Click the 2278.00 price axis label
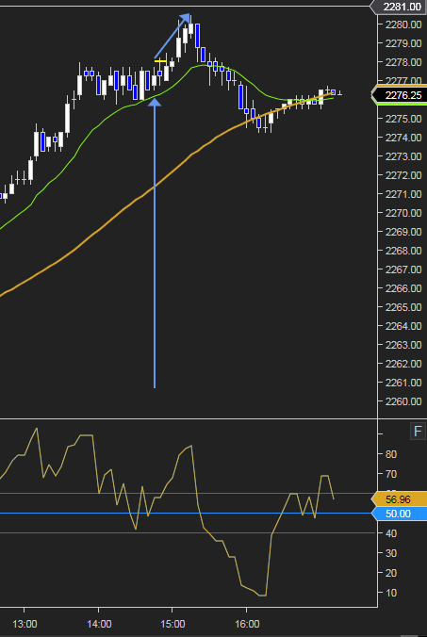 point(403,62)
